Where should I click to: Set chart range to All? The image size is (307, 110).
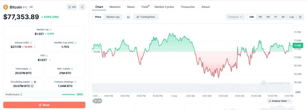(283, 17)
